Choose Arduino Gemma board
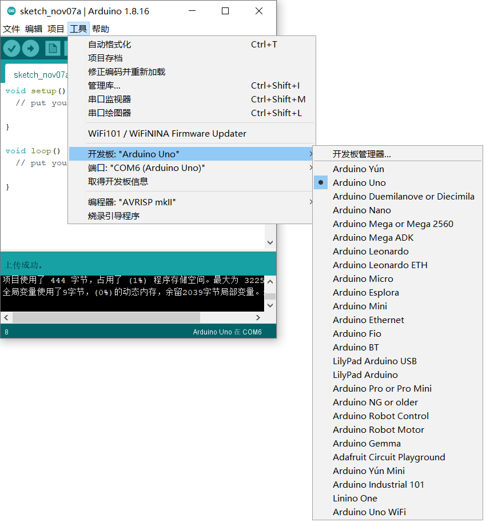 [x=398, y=444]
